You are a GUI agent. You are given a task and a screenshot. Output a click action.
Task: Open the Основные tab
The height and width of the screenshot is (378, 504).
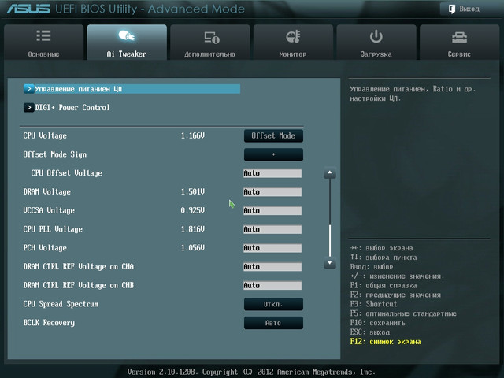44,42
